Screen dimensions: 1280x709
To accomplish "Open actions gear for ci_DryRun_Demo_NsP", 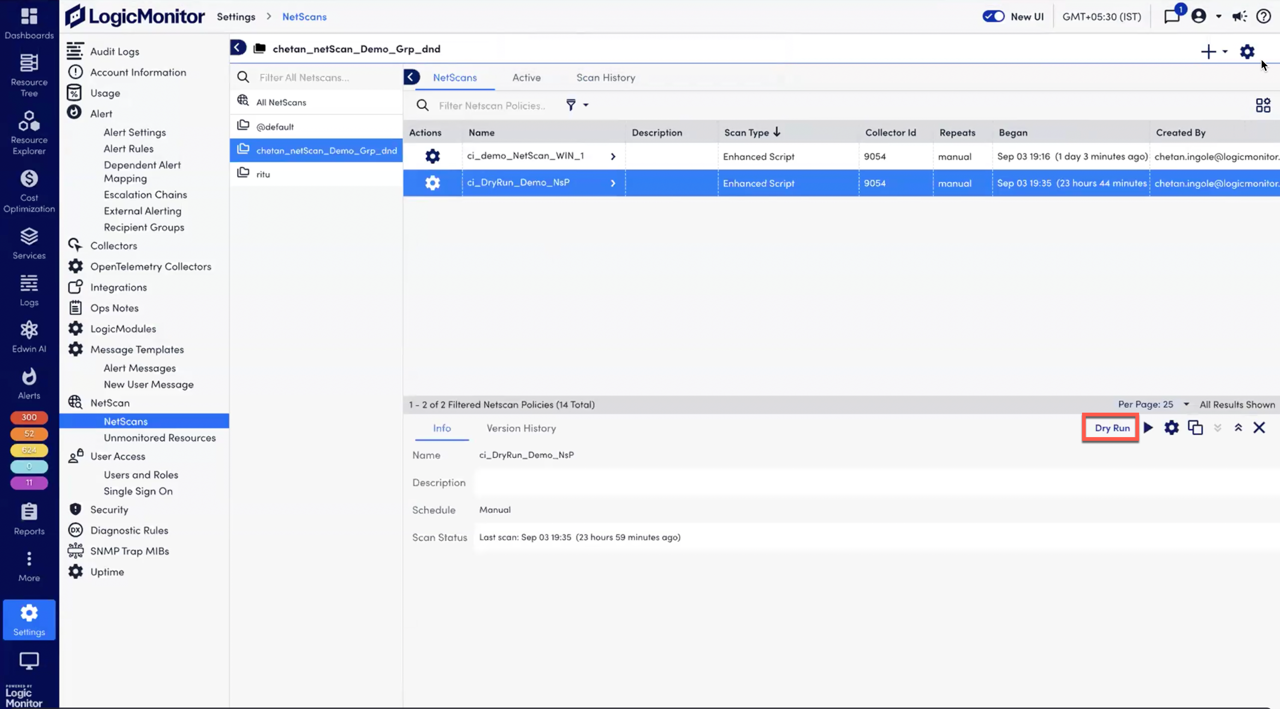I will [x=432, y=183].
